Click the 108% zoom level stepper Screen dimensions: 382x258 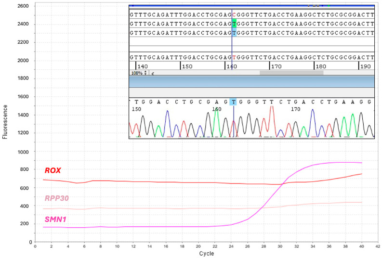pyautogui.click(x=138, y=73)
